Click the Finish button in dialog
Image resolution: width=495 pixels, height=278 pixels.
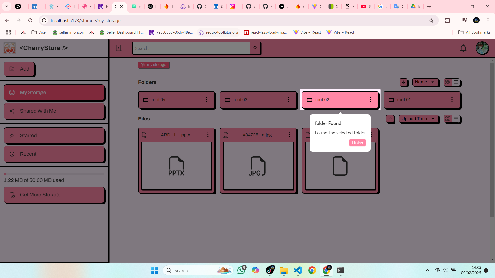pos(357,143)
